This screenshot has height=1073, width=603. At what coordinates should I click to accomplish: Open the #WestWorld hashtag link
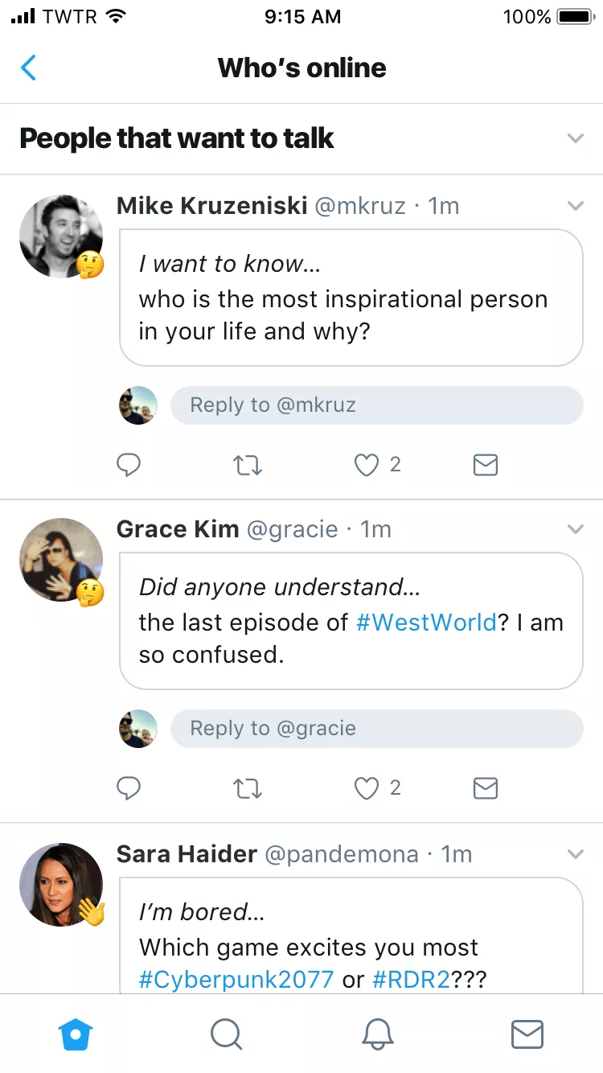click(426, 623)
